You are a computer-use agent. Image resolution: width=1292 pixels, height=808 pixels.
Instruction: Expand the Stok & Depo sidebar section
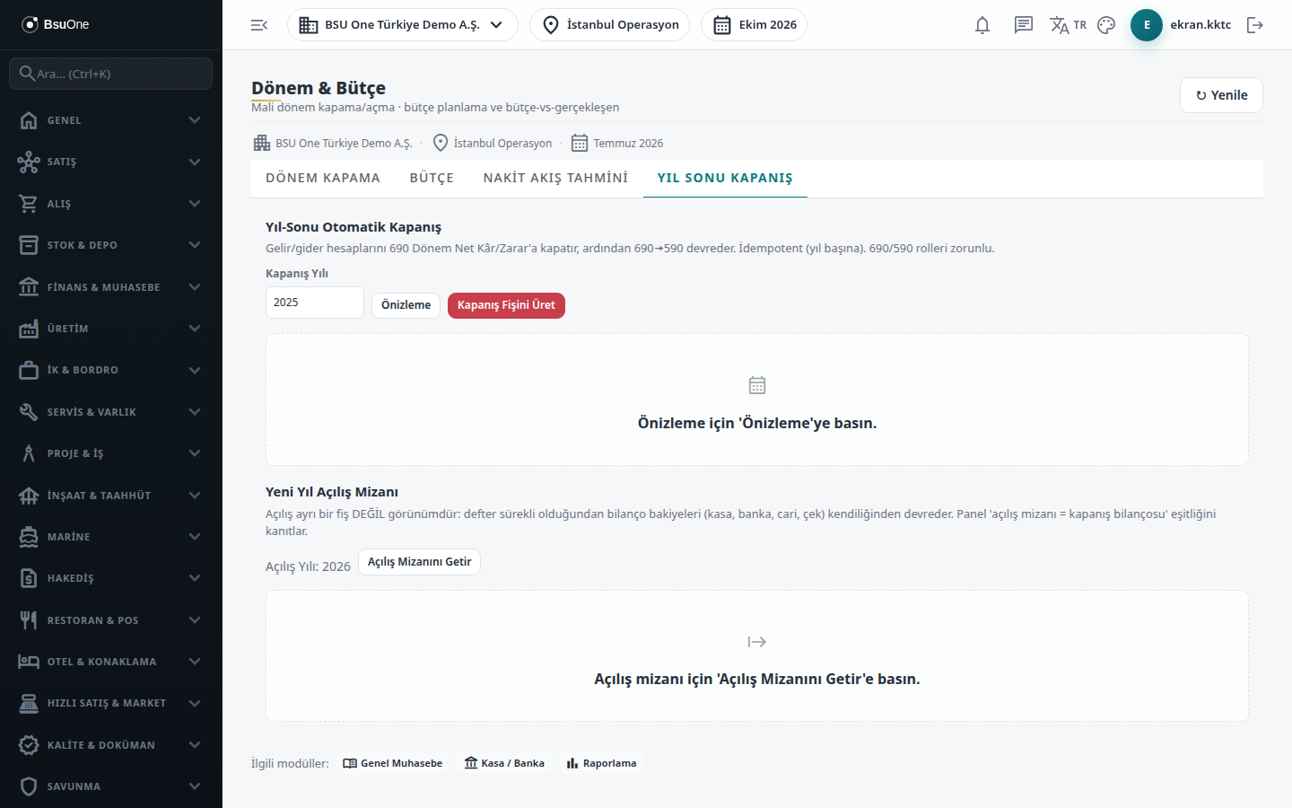tap(111, 245)
